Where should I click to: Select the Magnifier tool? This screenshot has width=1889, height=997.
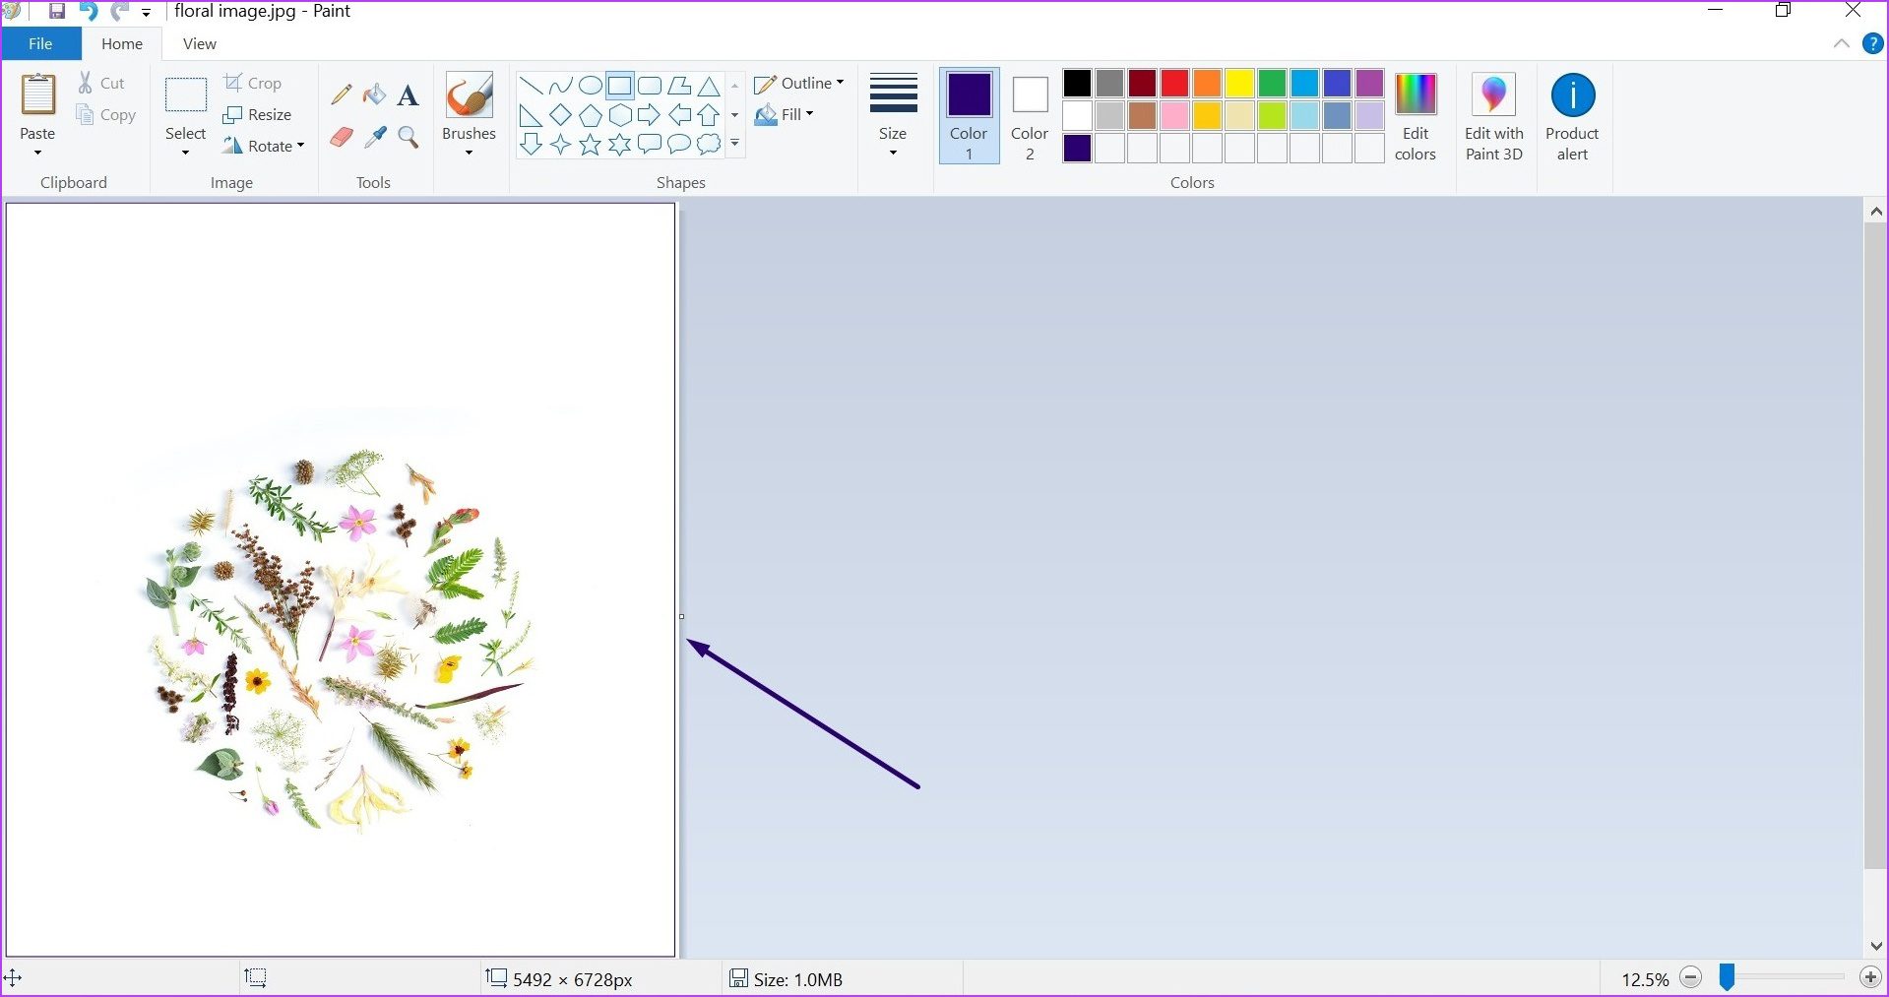point(409,138)
